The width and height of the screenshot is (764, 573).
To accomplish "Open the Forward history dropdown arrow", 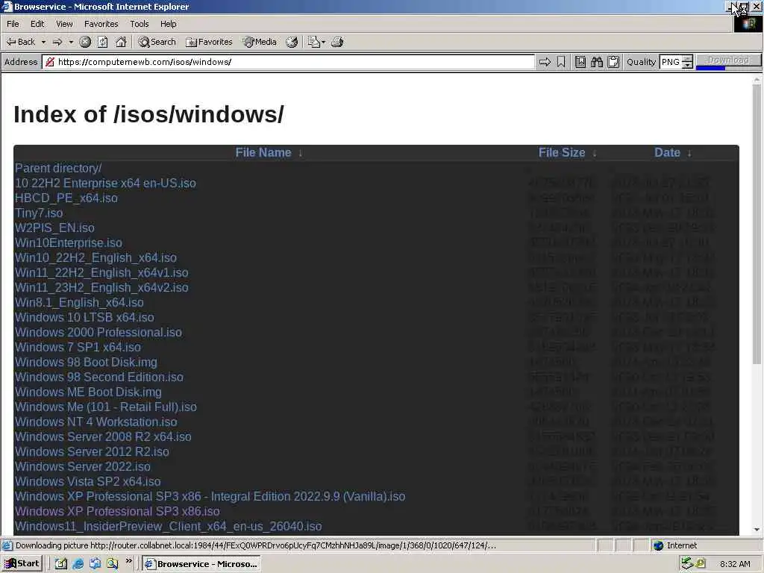I will 71,42.
